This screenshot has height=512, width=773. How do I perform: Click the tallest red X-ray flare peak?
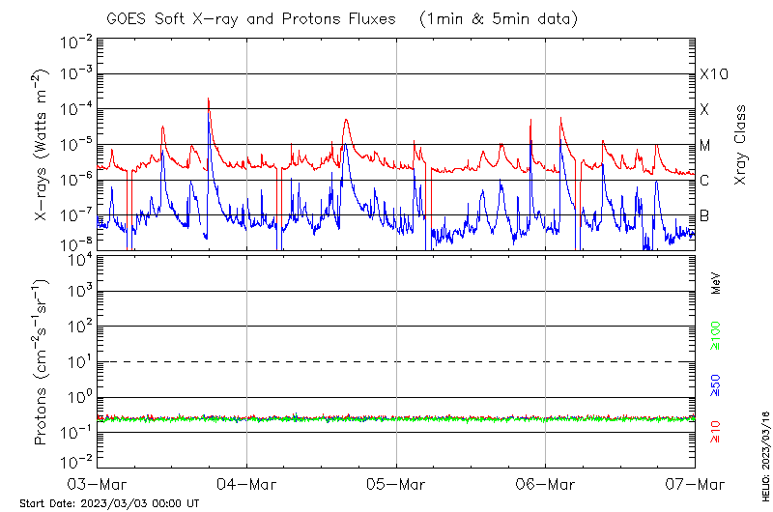(x=208, y=100)
